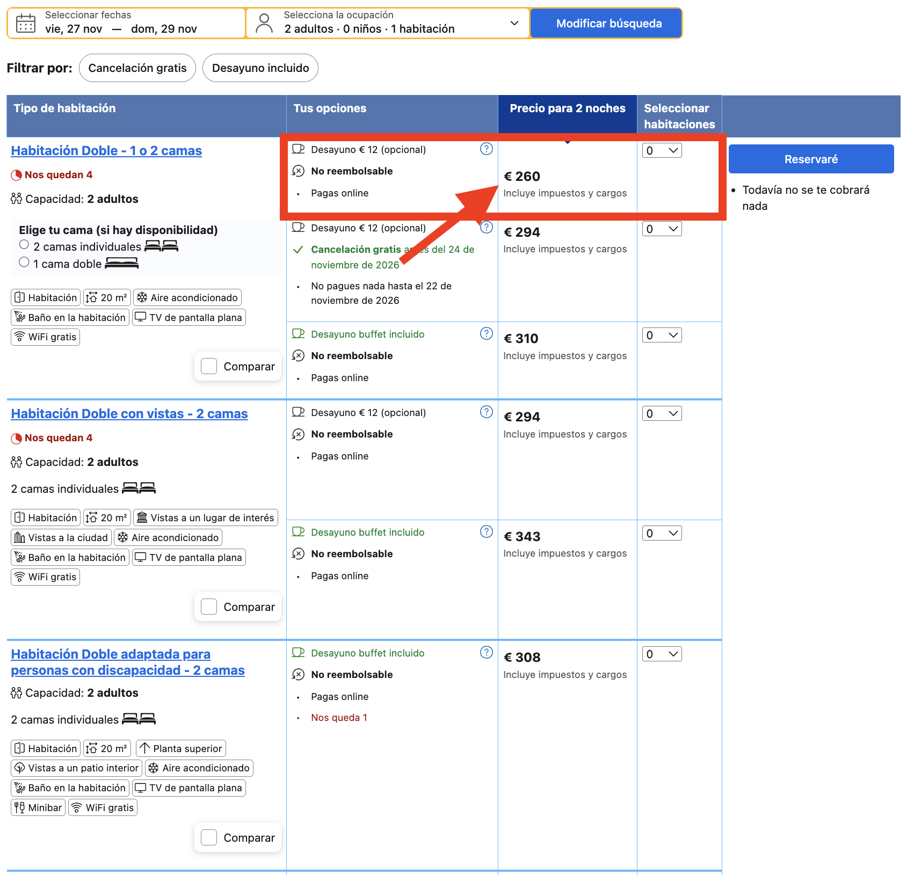The width and height of the screenshot is (914, 875).
Task: Check Comparar for adapted disability room
Action: pyautogui.click(x=209, y=837)
